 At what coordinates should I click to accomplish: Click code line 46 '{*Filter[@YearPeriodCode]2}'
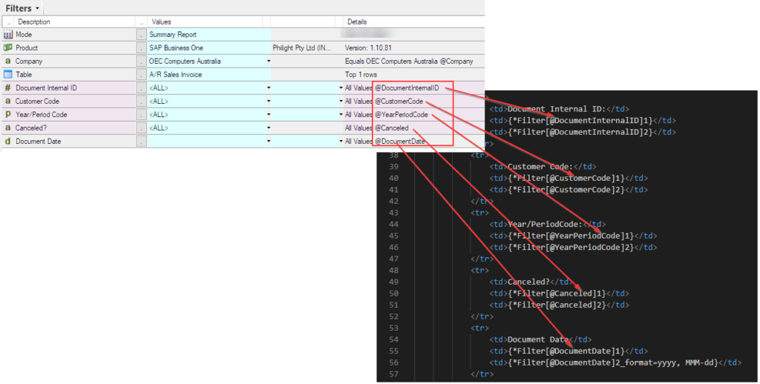click(x=574, y=247)
